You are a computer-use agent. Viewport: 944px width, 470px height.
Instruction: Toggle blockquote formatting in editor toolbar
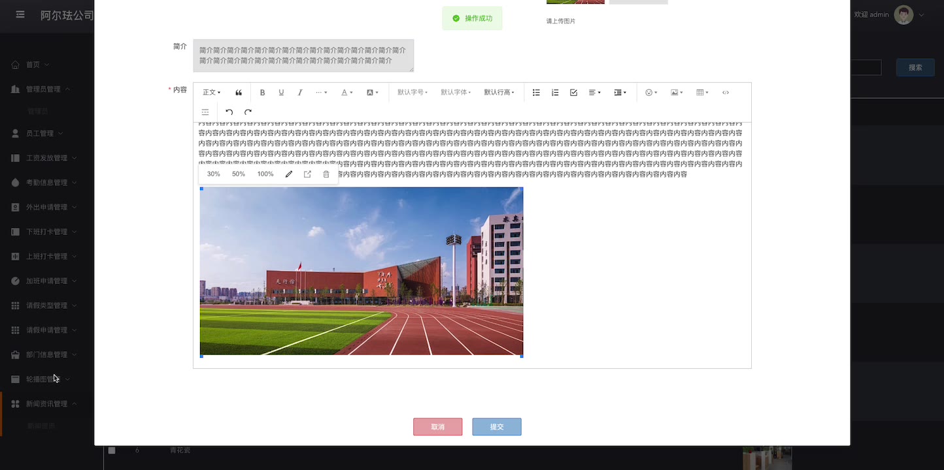pyautogui.click(x=239, y=93)
